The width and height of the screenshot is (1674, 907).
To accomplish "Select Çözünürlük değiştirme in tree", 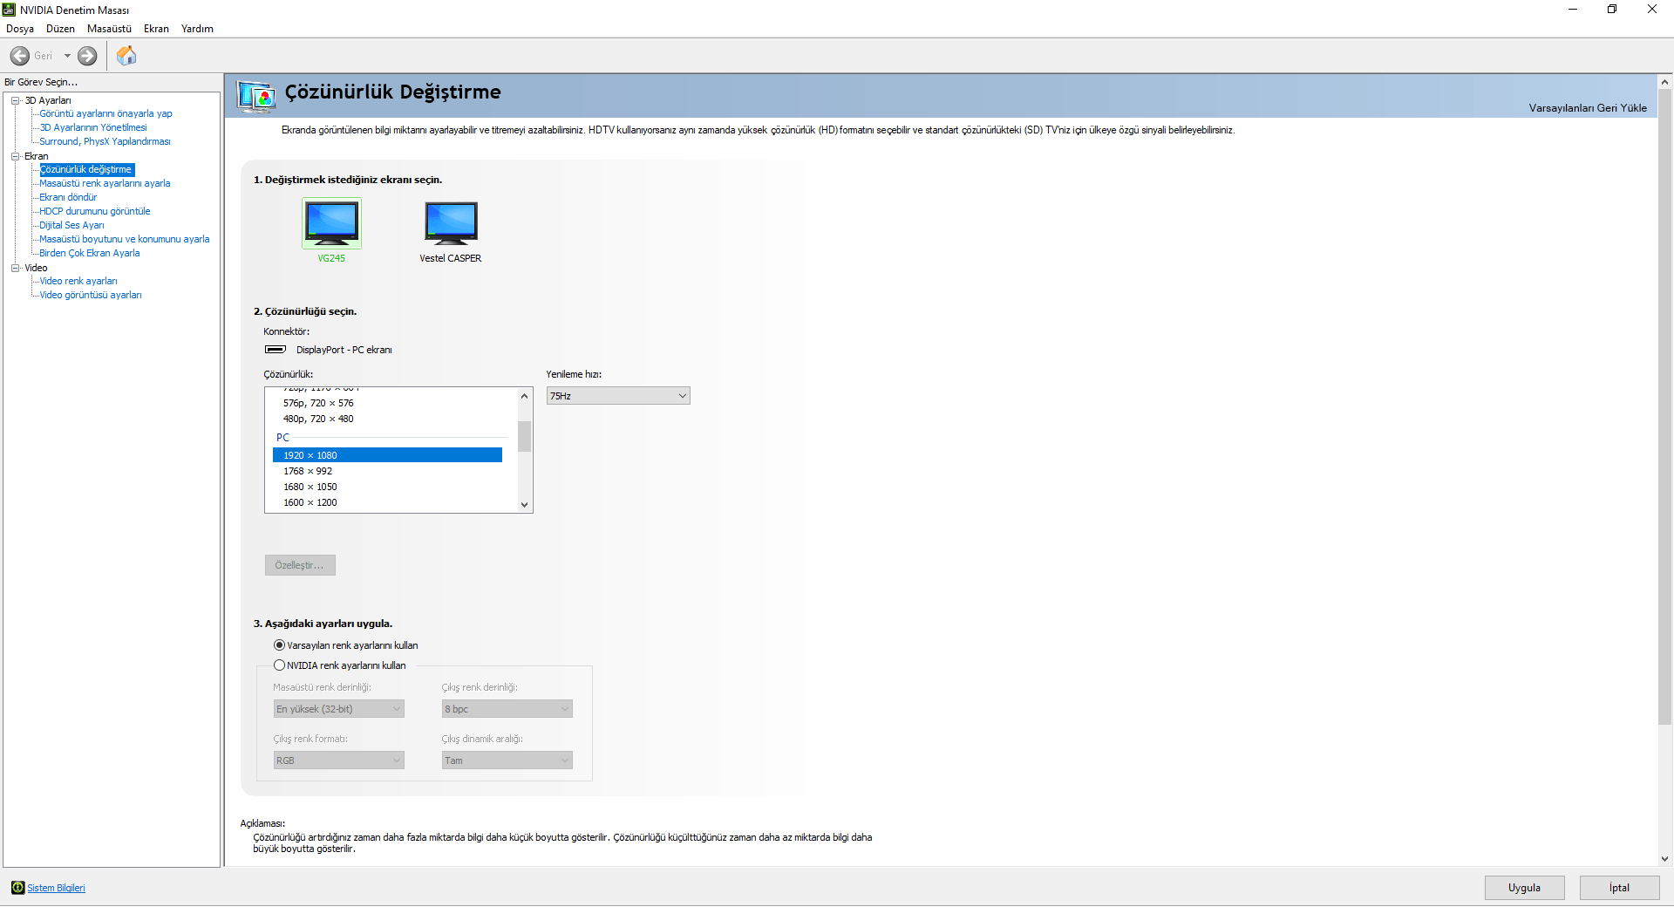I will coord(86,169).
